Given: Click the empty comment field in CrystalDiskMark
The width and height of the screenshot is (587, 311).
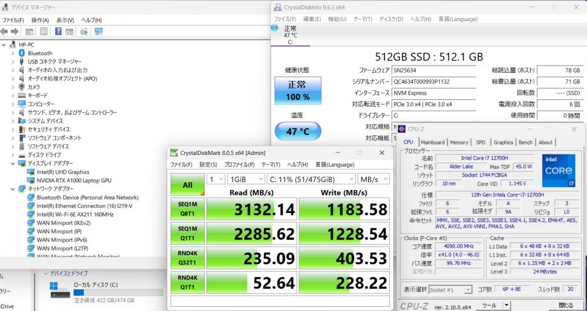Looking at the screenshot, I should tap(279, 301).
